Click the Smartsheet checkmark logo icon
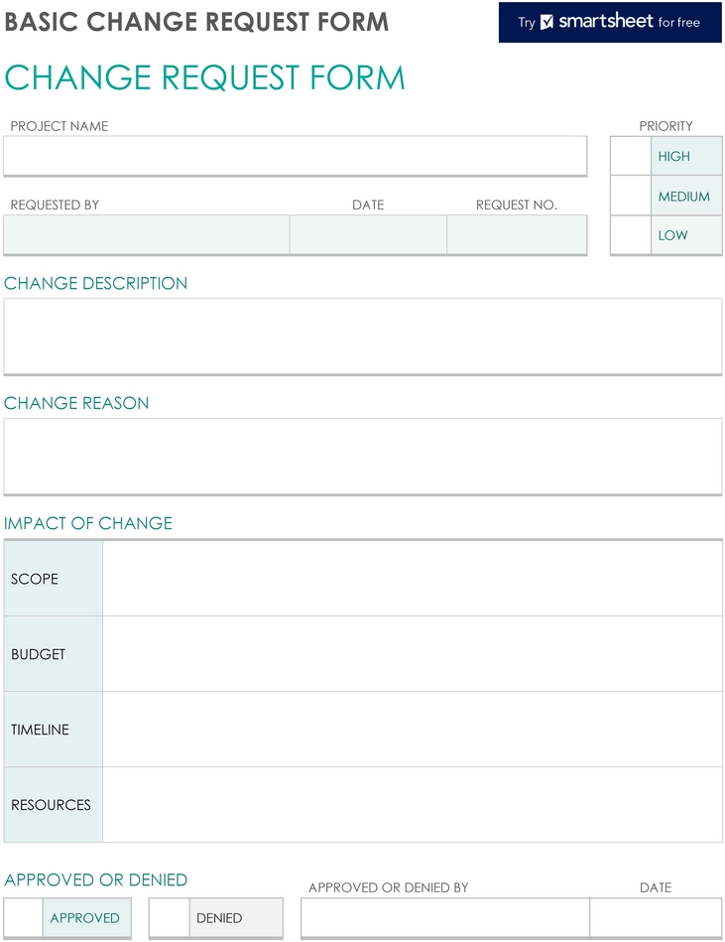 pos(546,22)
